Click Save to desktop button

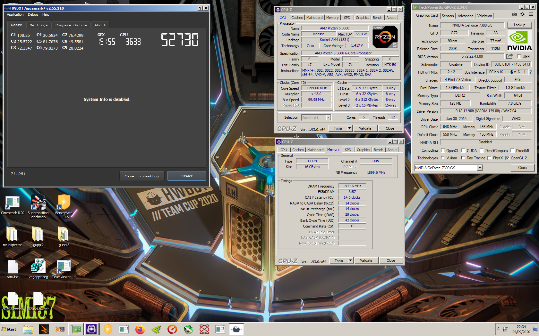pos(142,176)
